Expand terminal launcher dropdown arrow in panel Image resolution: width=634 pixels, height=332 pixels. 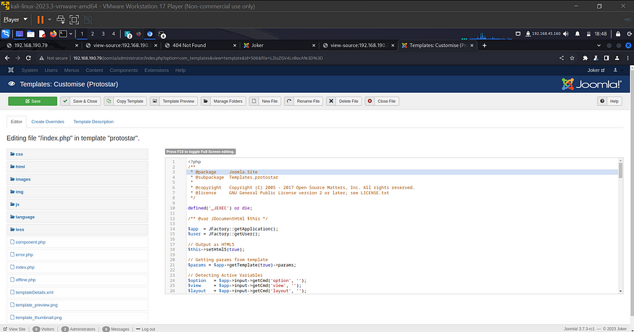pyautogui.click(x=71, y=34)
